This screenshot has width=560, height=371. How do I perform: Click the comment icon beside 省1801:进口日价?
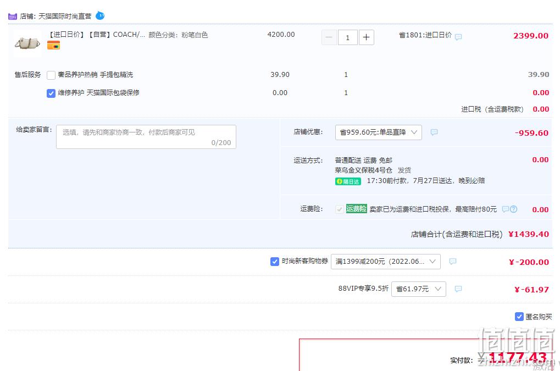[x=458, y=37]
